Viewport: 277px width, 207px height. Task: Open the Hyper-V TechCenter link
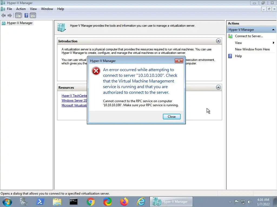click(74, 96)
